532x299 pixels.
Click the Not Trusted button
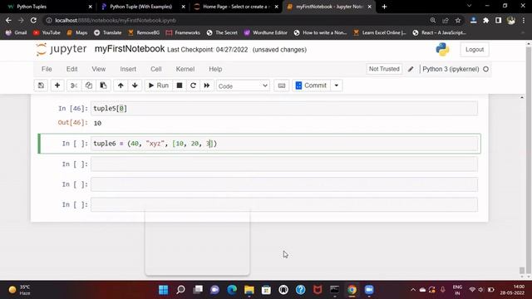point(384,69)
